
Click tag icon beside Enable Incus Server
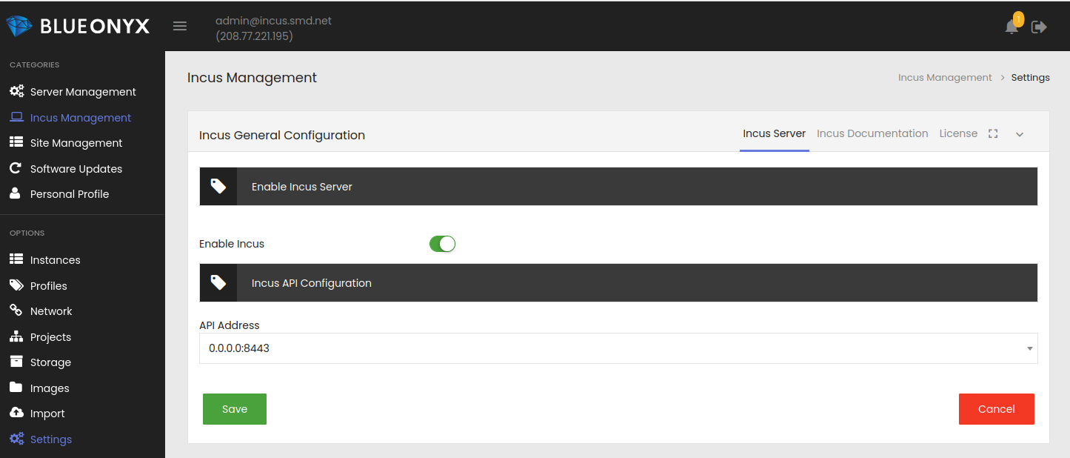[x=218, y=186]
